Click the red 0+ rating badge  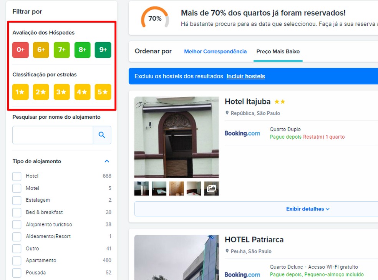point(20,50)
